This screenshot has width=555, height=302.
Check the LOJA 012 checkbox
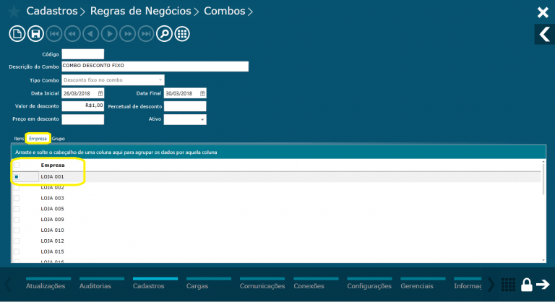[x=17, y=241]
